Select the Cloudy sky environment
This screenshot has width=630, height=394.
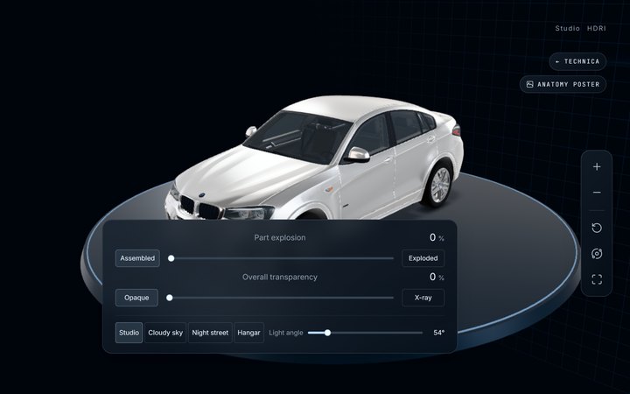click(x=165, y=333)
